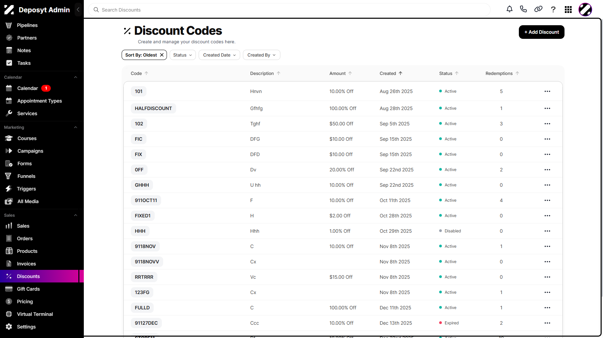Click the Expired status of 91127DEC
This screenshot has height=338, width=603.
(449, 323)
